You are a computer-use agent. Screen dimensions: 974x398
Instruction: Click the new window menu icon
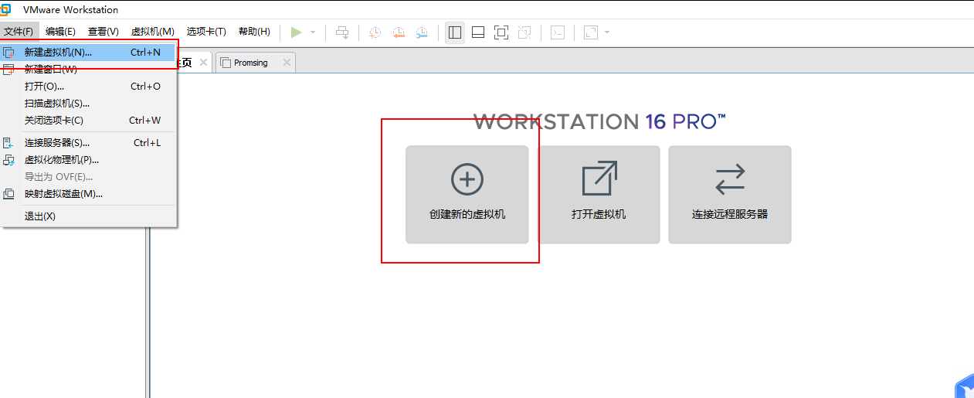[9, 70]
